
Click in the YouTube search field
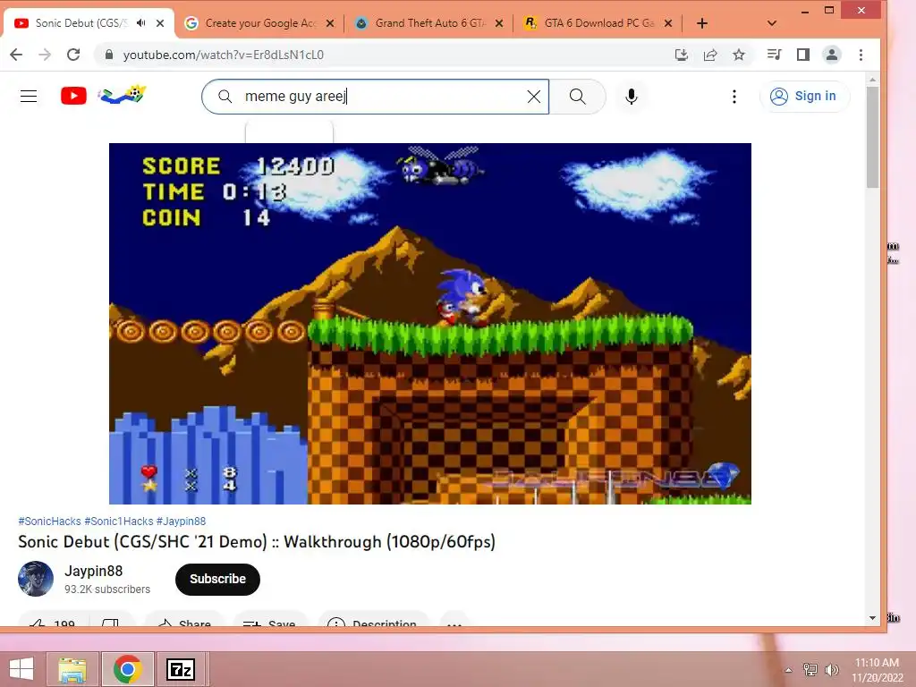coord(374,97)
